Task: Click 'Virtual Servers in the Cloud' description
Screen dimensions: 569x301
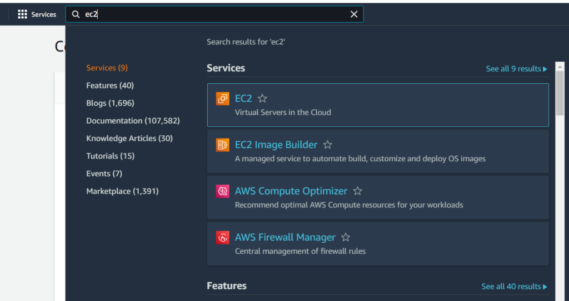Action: (283, 113)
